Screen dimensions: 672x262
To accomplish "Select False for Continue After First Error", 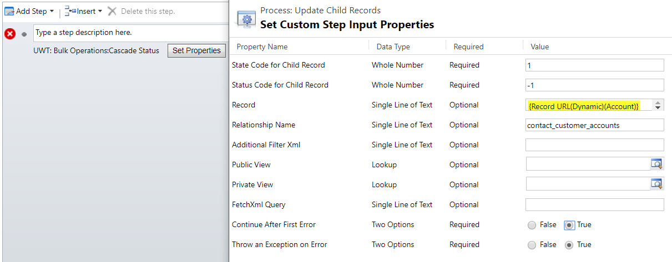I will (x=532, y=225).
